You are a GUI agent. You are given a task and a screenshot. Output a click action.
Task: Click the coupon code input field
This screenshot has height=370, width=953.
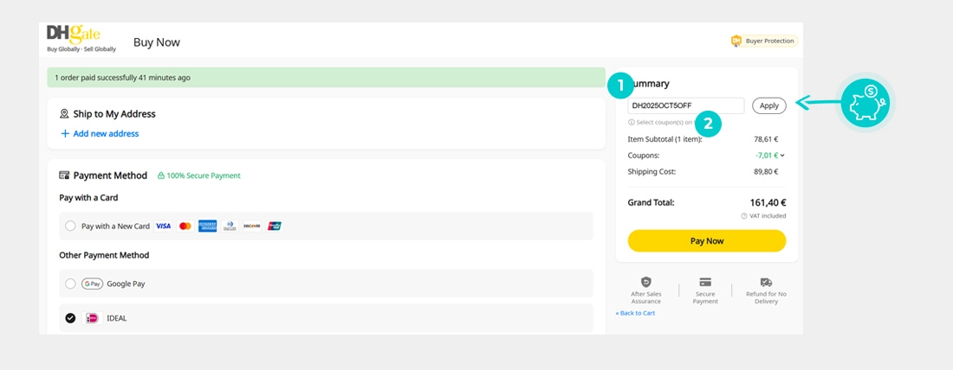tap(685, 105)
